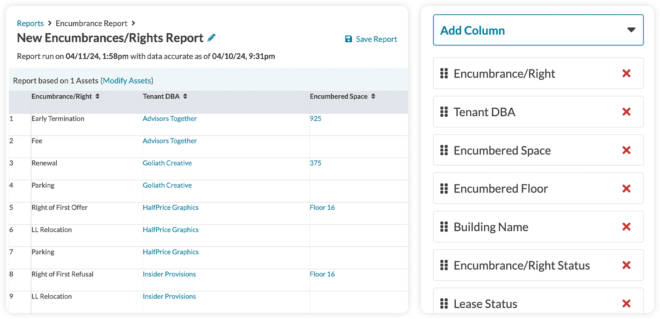Go to Reports in the breadcrumb

coord(30,23)
